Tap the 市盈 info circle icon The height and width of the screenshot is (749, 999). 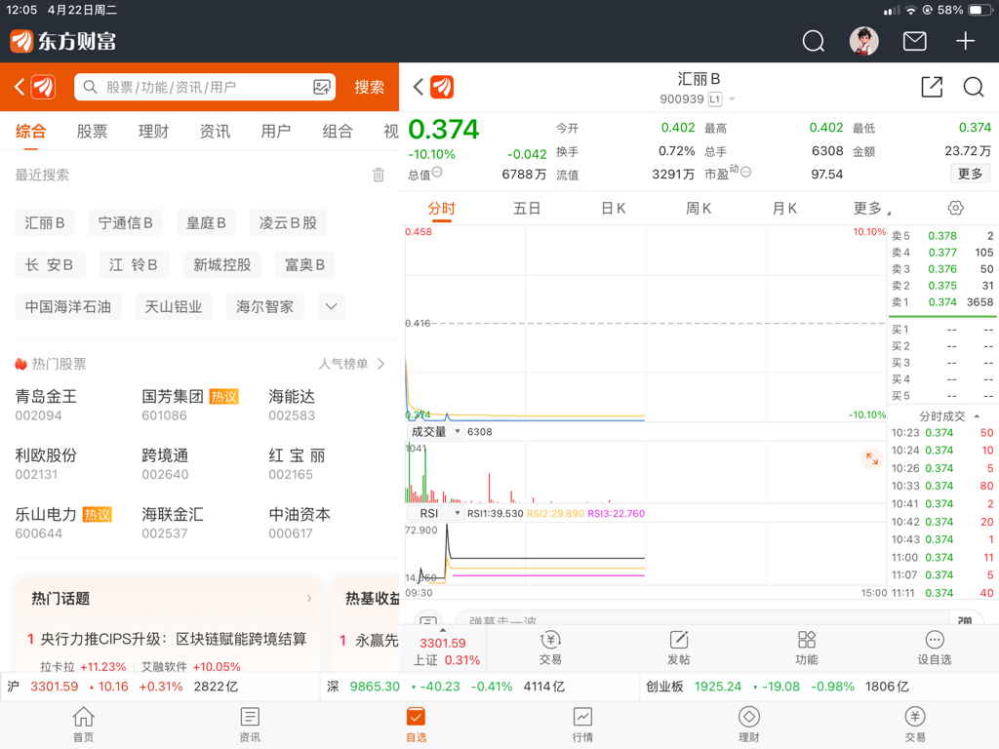point(745,172)
